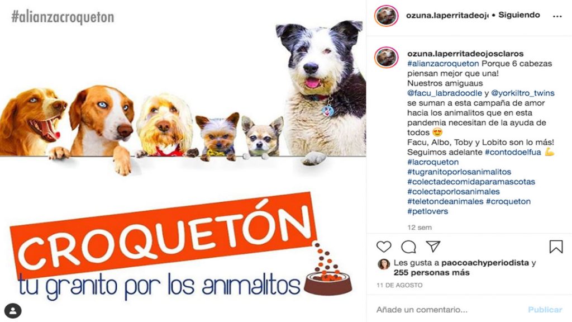
Task: View 255 personas más likes list
Action: [431, 273]
